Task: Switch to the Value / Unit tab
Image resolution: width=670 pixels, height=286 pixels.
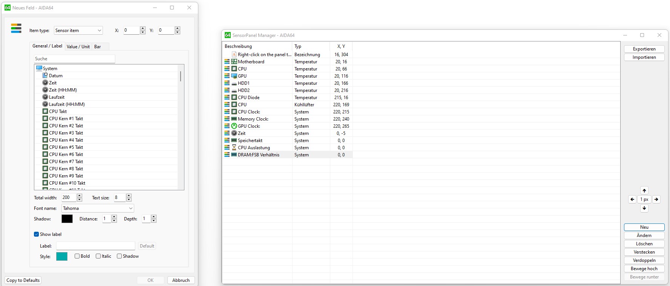Action: pos(78,47)
